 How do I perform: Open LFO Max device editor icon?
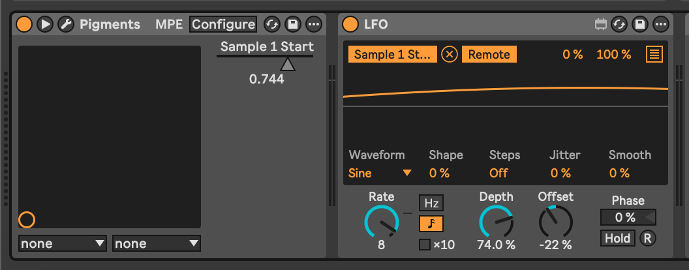pyautogui.click(x=600, y=25)
